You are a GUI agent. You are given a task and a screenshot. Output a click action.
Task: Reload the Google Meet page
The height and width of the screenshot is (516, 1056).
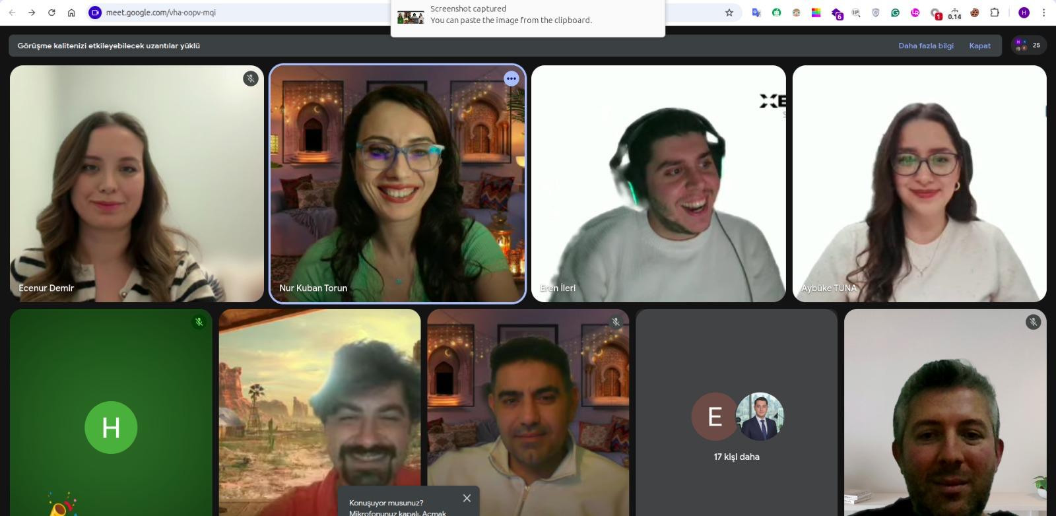(51, 13)
